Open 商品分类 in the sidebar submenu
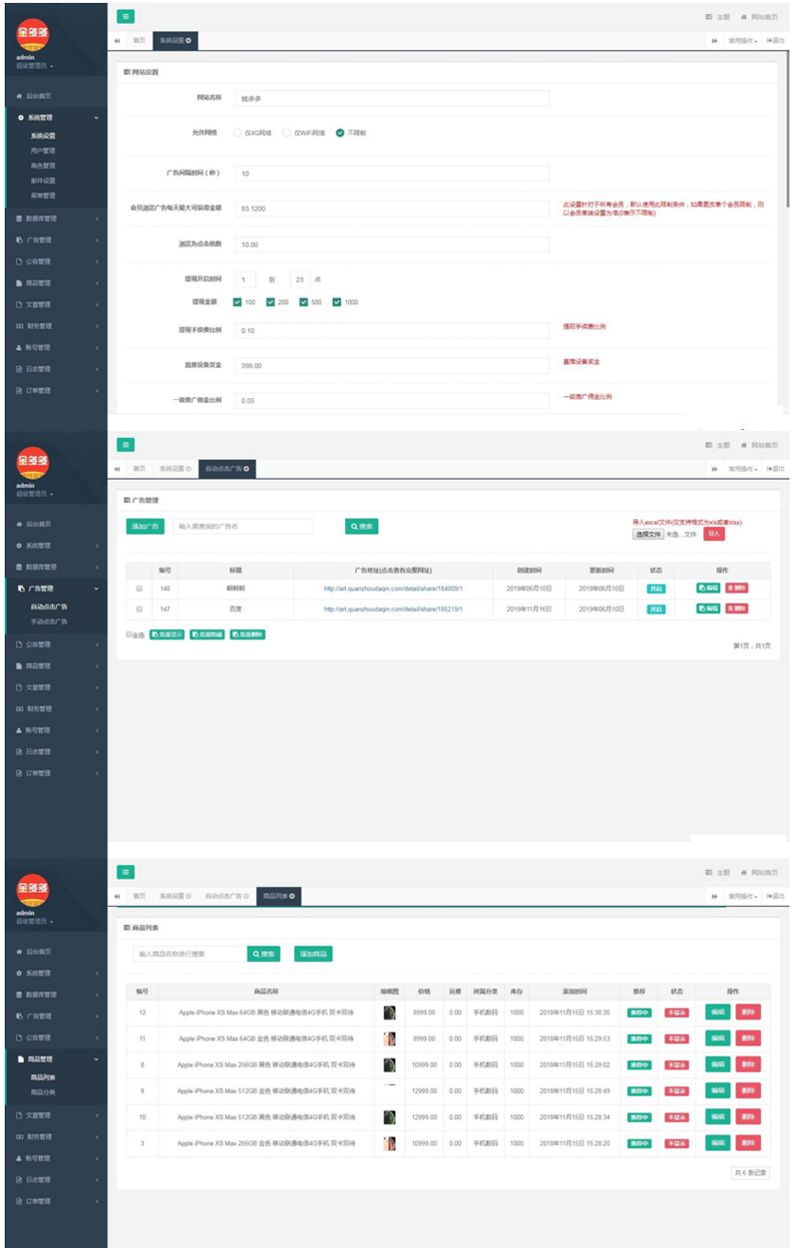 click(x=43, y=1093)
